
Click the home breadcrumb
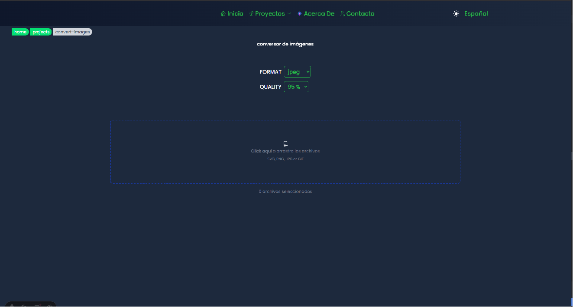click(x=20, y=32)
